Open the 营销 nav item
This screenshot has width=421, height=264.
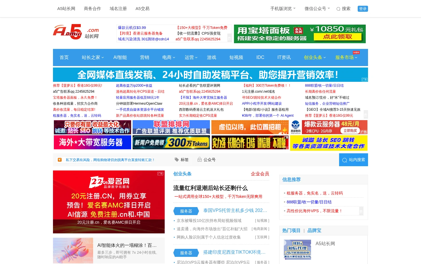145,57
